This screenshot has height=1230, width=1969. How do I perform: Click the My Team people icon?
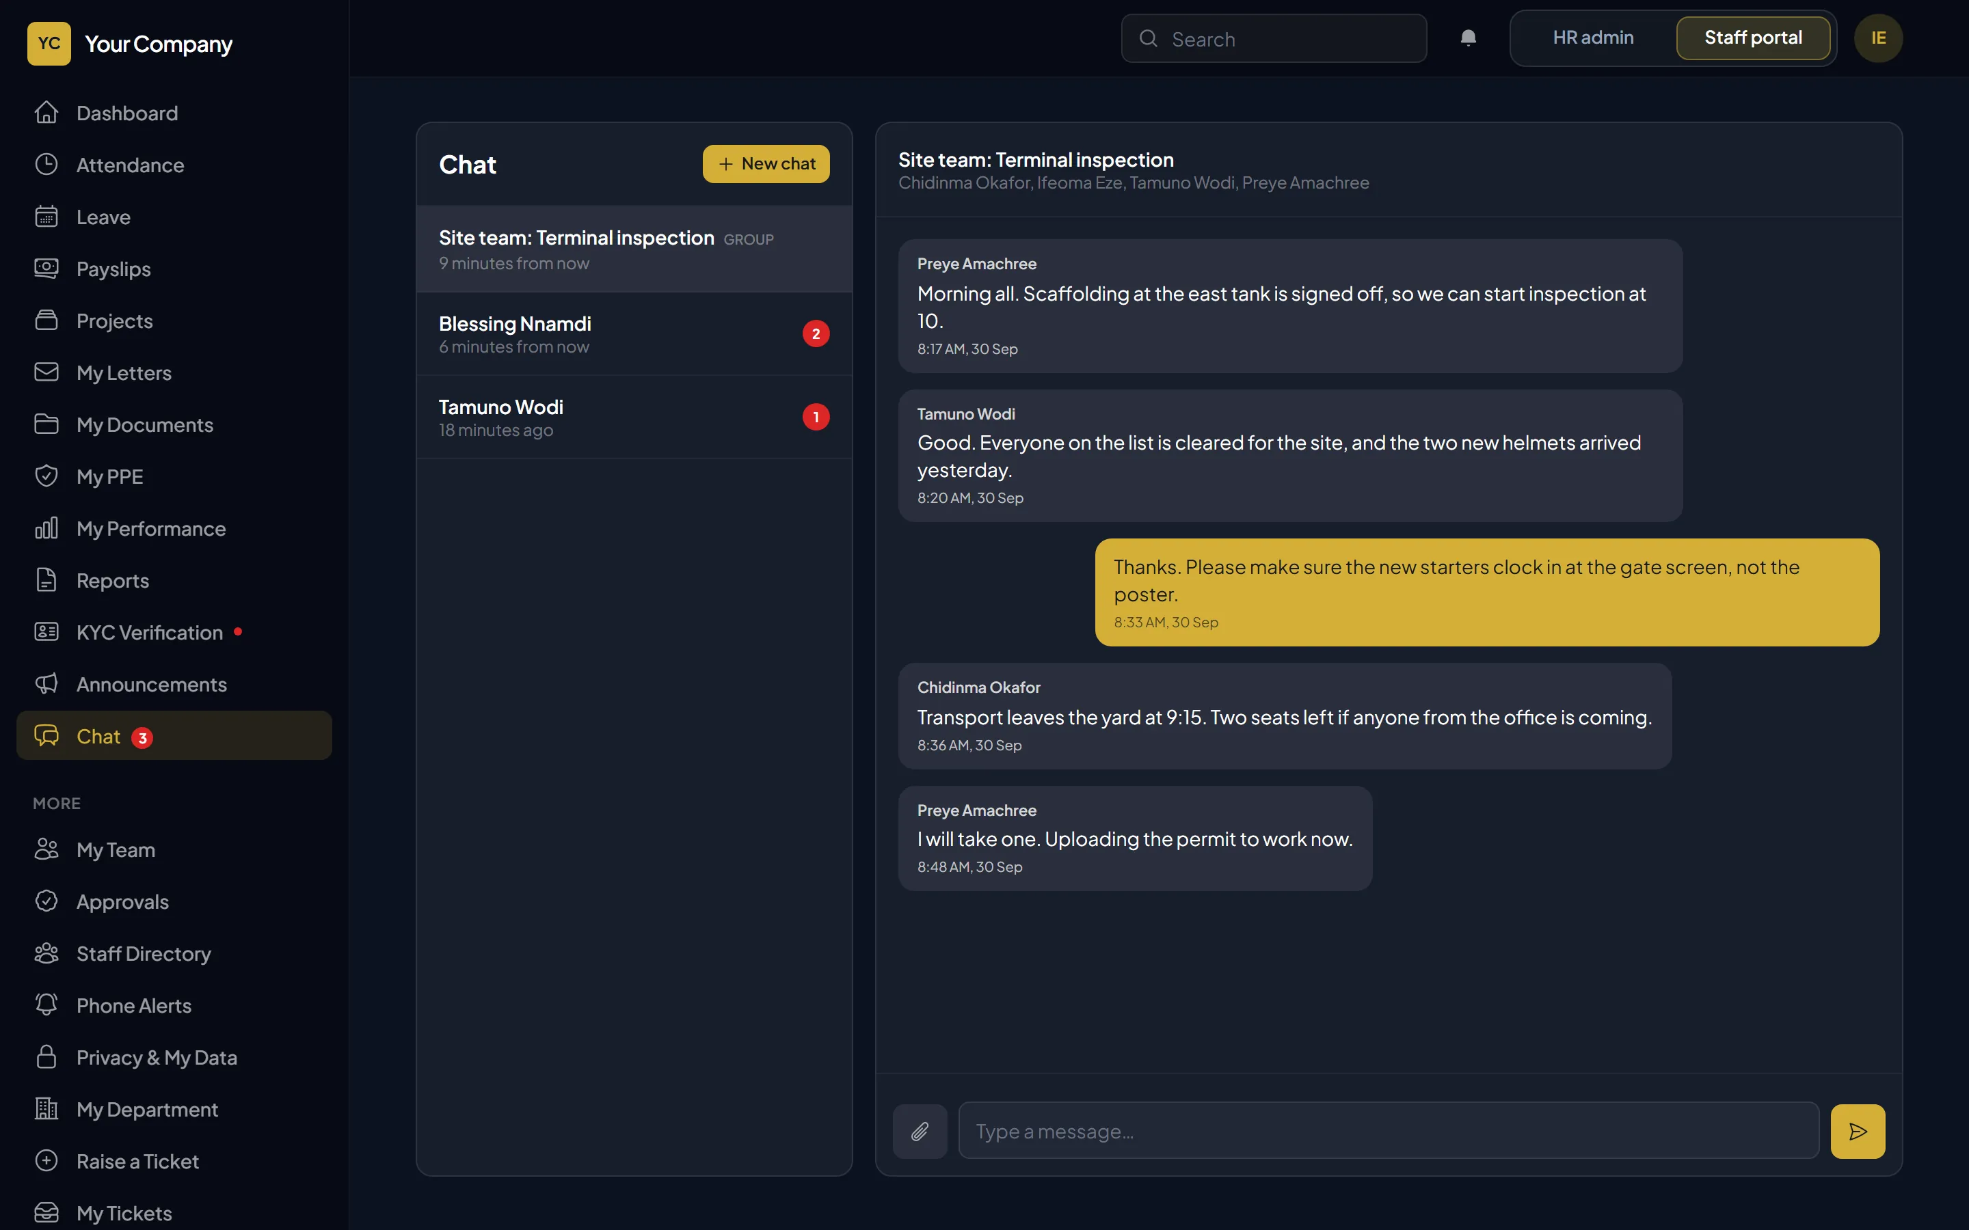(46, 849)
